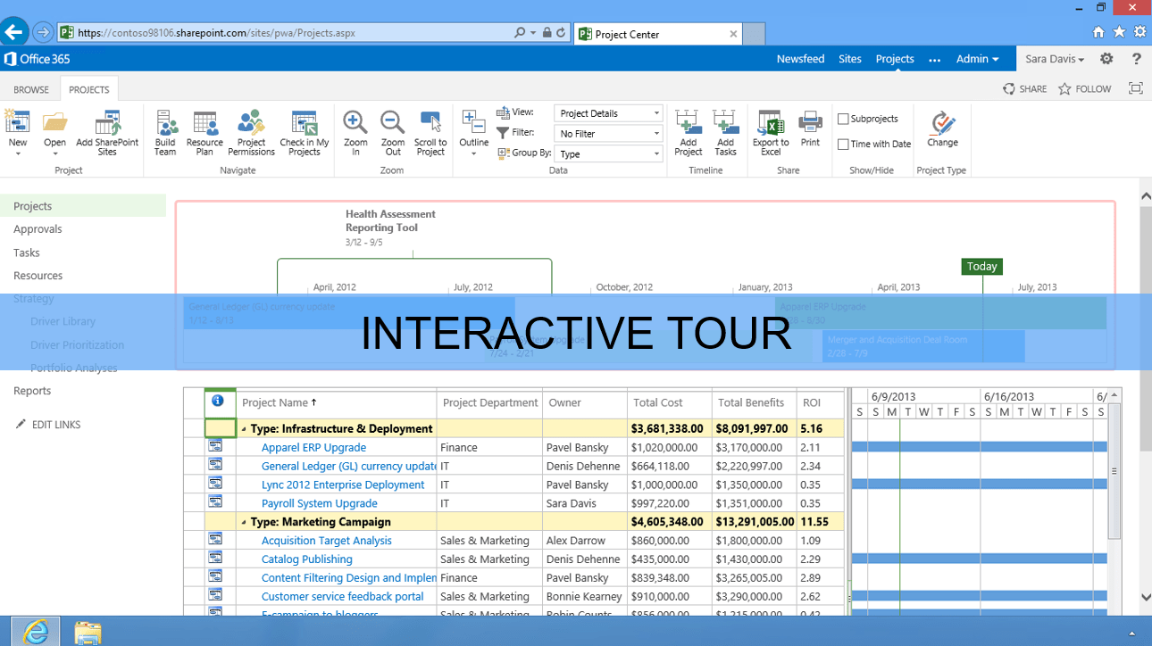Zoom Out on the Gantt timeline

pos(392,132)
